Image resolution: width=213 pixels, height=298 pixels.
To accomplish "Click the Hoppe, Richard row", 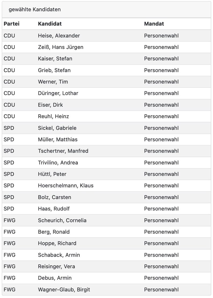I will coord(106,243).
